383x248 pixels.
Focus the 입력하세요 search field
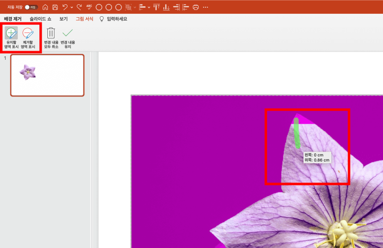coord(117,19)
